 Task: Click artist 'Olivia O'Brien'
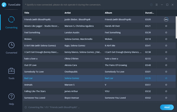click(x=72, y=59)
